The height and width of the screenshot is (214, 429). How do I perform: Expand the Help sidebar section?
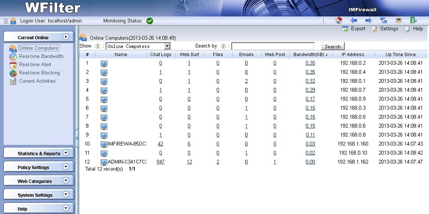[x=65, y=208]
